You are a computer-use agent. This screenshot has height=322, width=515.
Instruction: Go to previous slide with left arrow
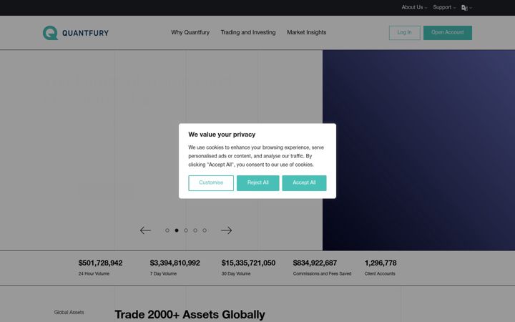(x=145, y=230)
